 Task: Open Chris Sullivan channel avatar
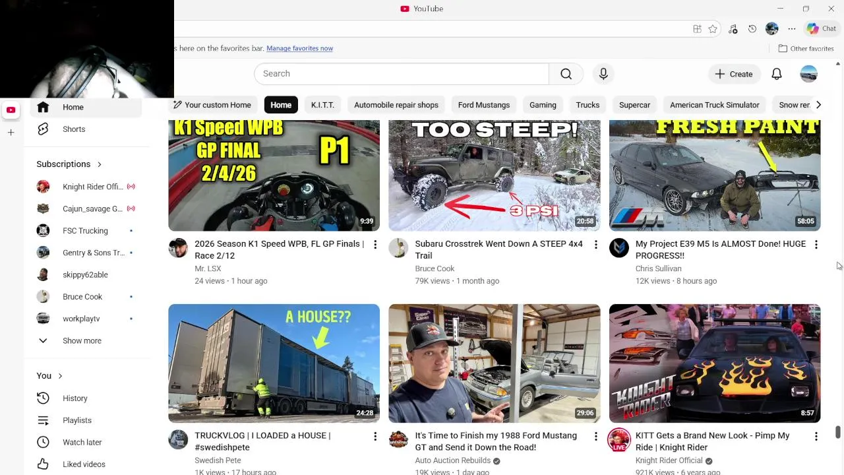click(x=619, y=248)
